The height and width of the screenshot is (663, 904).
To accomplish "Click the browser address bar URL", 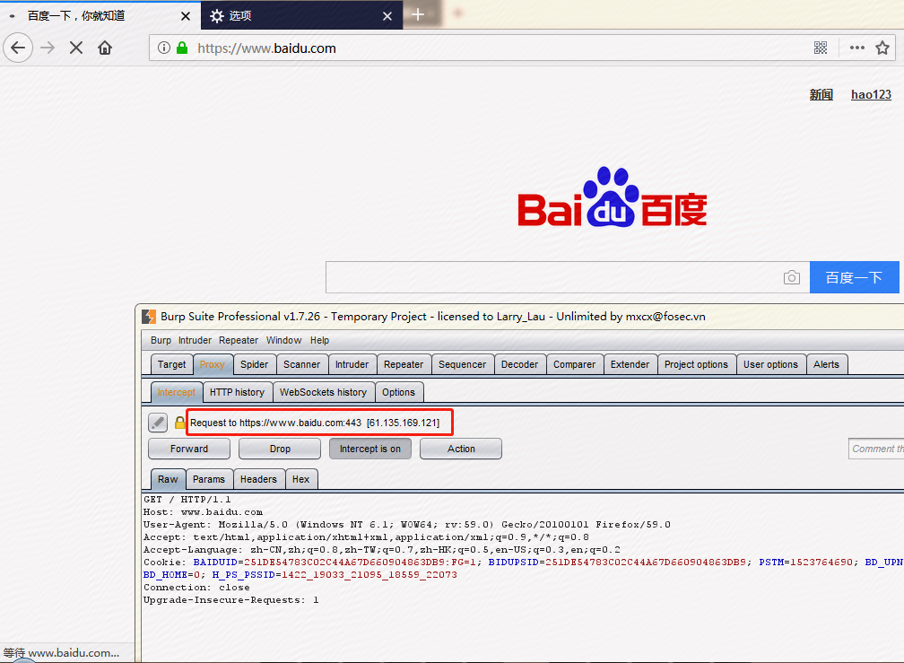I will click(x=266, y=48).
